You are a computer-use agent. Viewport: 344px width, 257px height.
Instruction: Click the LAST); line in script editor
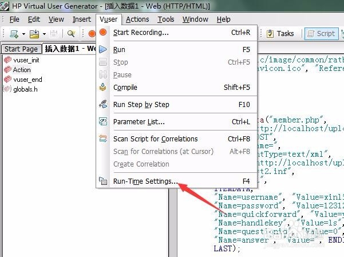coord(227,248)
